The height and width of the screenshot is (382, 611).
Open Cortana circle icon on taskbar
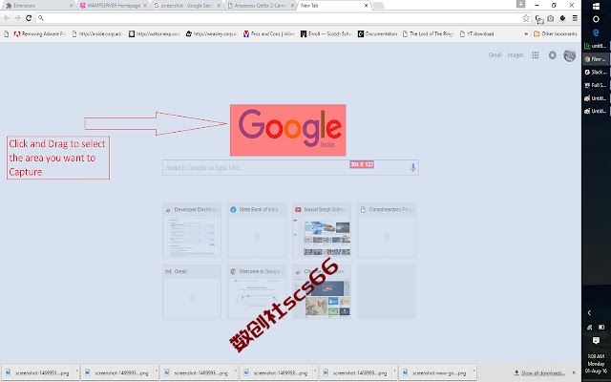(x=596, y=19)
